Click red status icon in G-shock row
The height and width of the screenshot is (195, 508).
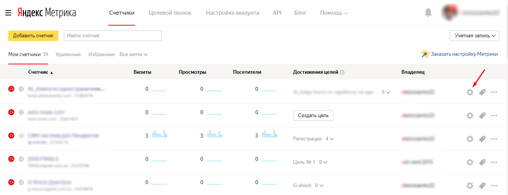[11, 182]
